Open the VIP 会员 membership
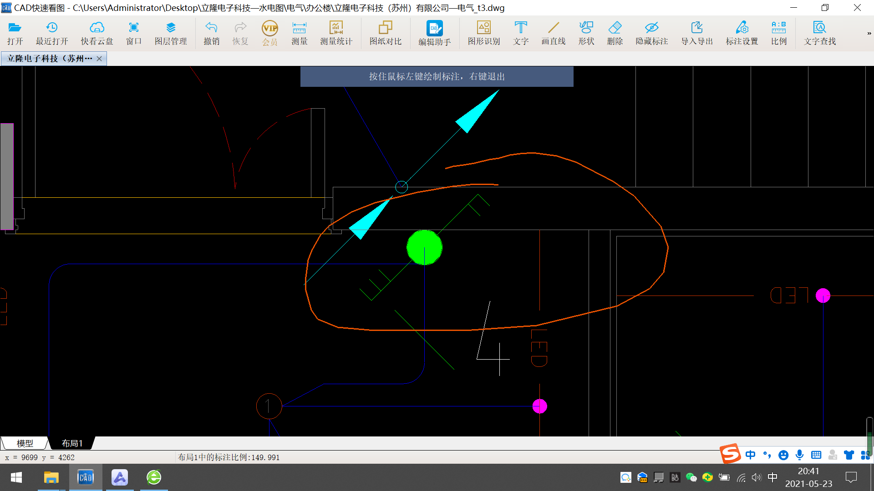The height and width of the screenshot is (491, 874). click(x=270, y=33)
